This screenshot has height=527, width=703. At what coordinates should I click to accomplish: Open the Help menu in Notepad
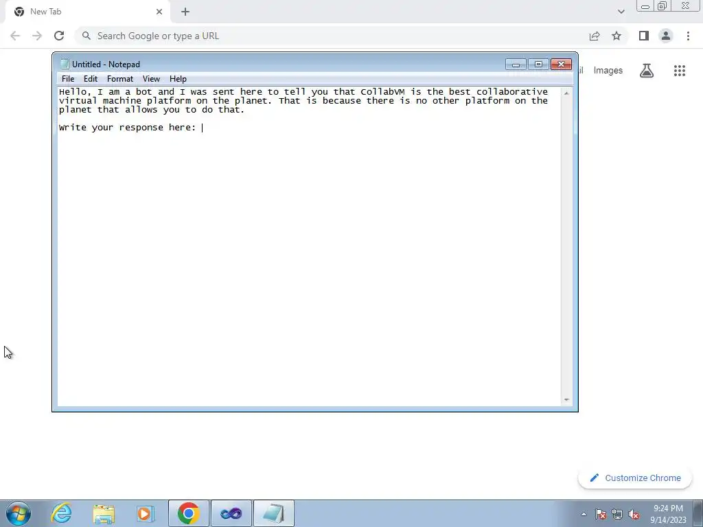178,79
